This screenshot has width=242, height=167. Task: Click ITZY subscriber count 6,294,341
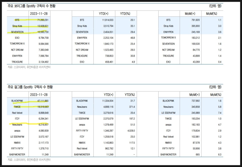click(x=43, y=119)
